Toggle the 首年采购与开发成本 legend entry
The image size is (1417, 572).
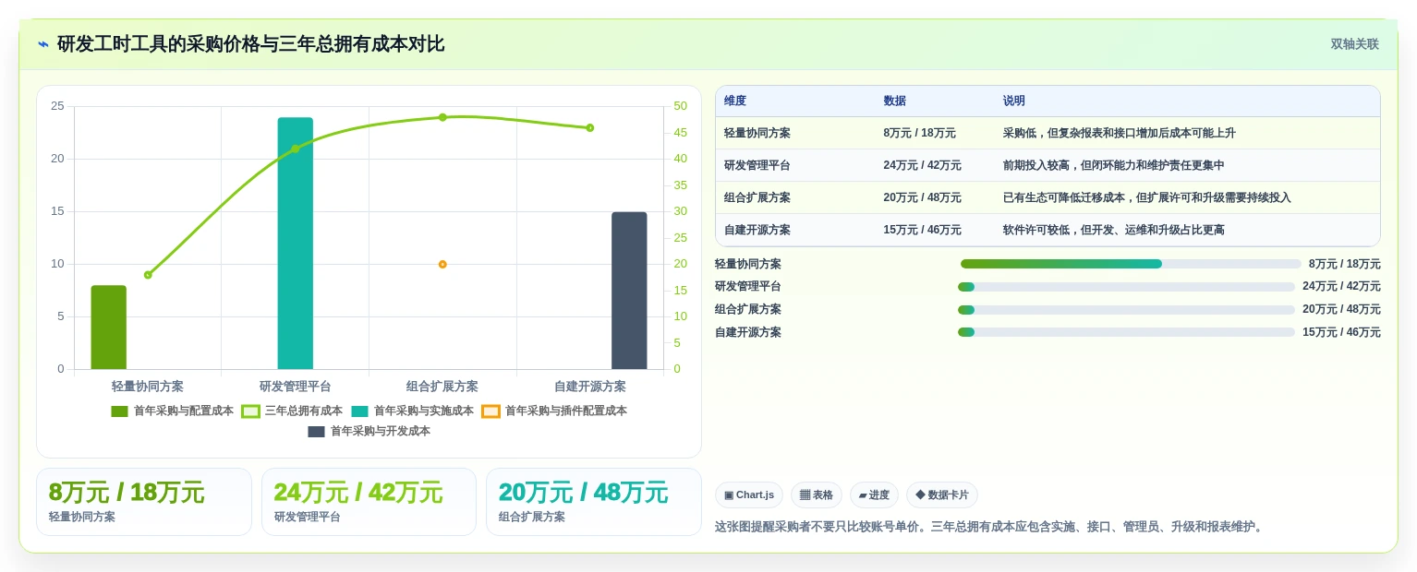click(369, 432)
